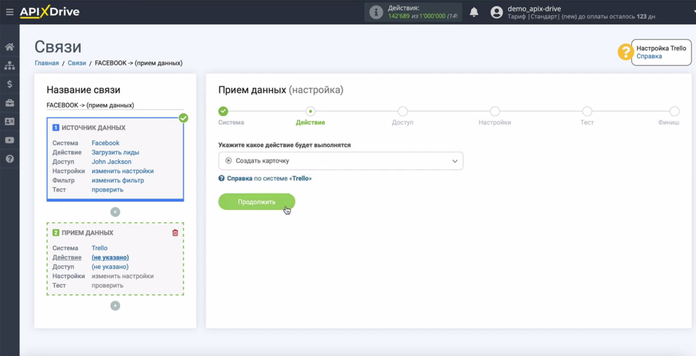Open notifications bell
This screenshot has width=696, height=356.
(x=474, y=12)
